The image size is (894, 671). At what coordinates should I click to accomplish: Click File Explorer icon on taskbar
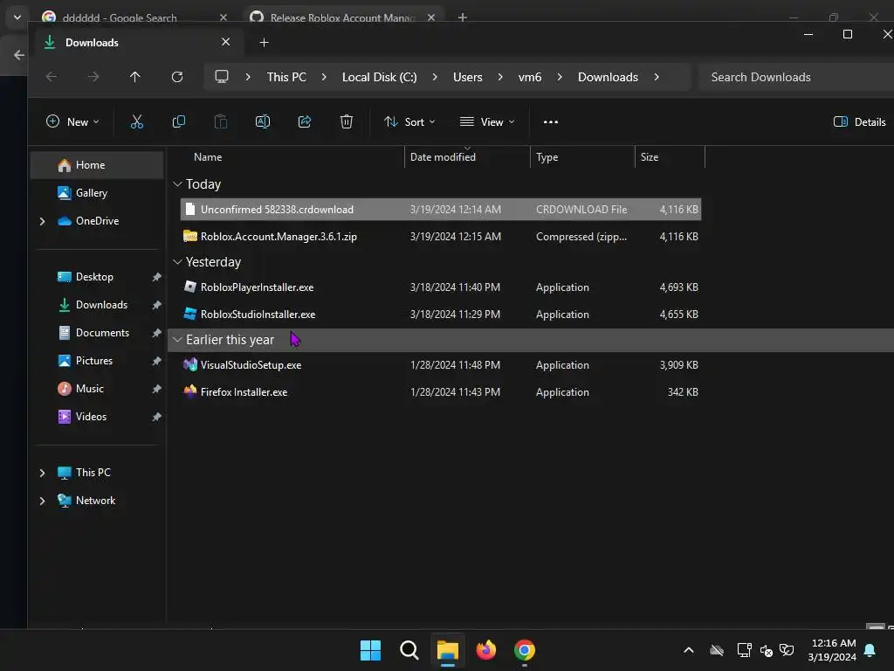click(x=448, y=650)
